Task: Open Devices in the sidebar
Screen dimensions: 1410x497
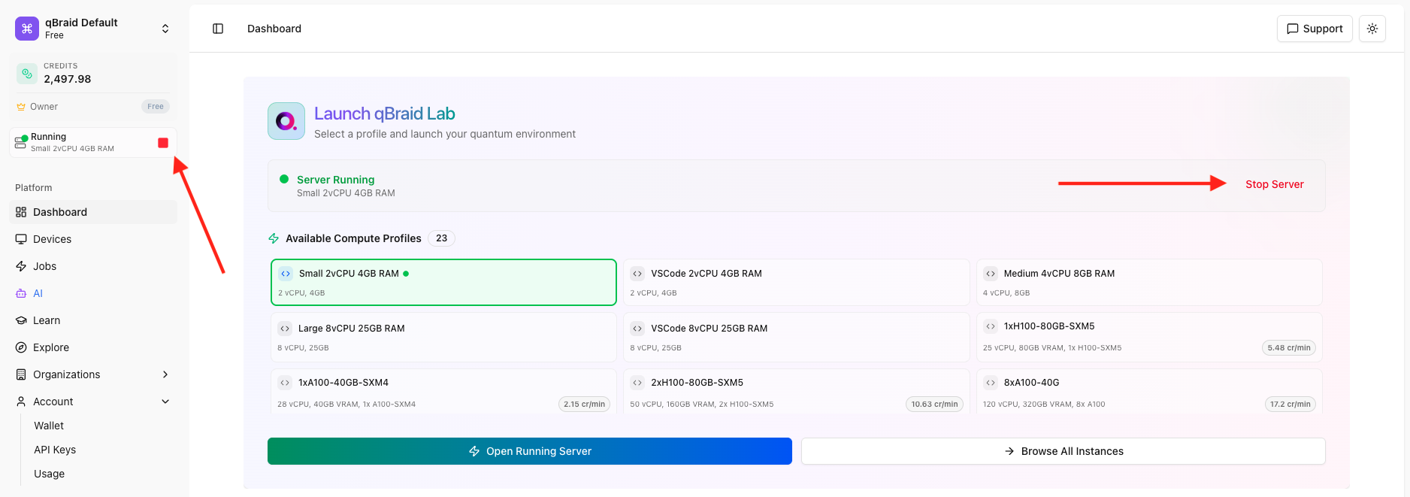Action: coord(93,239)
